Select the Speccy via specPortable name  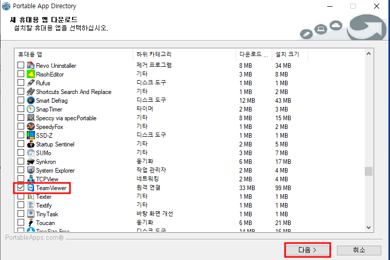click(66, 118)
